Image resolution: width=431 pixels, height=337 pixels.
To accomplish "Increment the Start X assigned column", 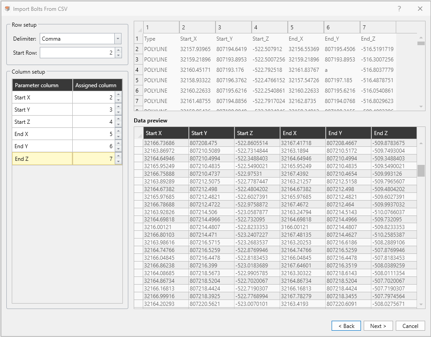I will [118, 95].
